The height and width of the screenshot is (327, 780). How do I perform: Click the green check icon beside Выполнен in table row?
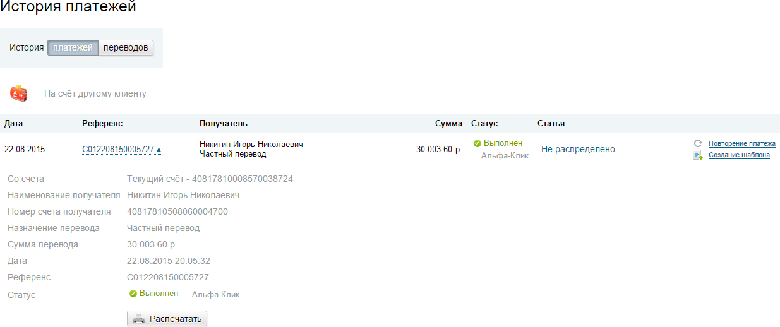tap(477, 143)
